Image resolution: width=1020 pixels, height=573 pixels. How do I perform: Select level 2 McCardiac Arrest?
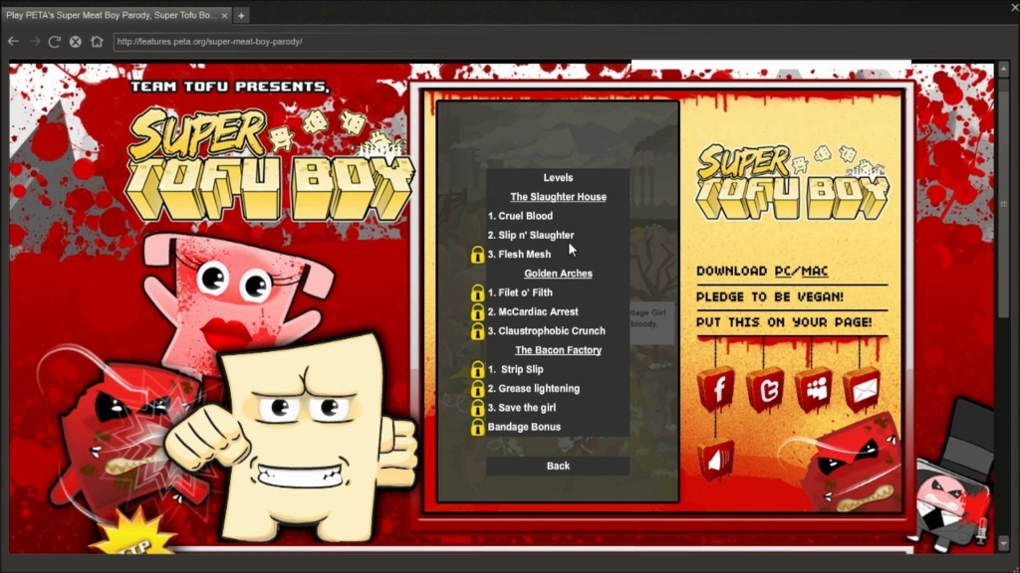coord(533,311)
